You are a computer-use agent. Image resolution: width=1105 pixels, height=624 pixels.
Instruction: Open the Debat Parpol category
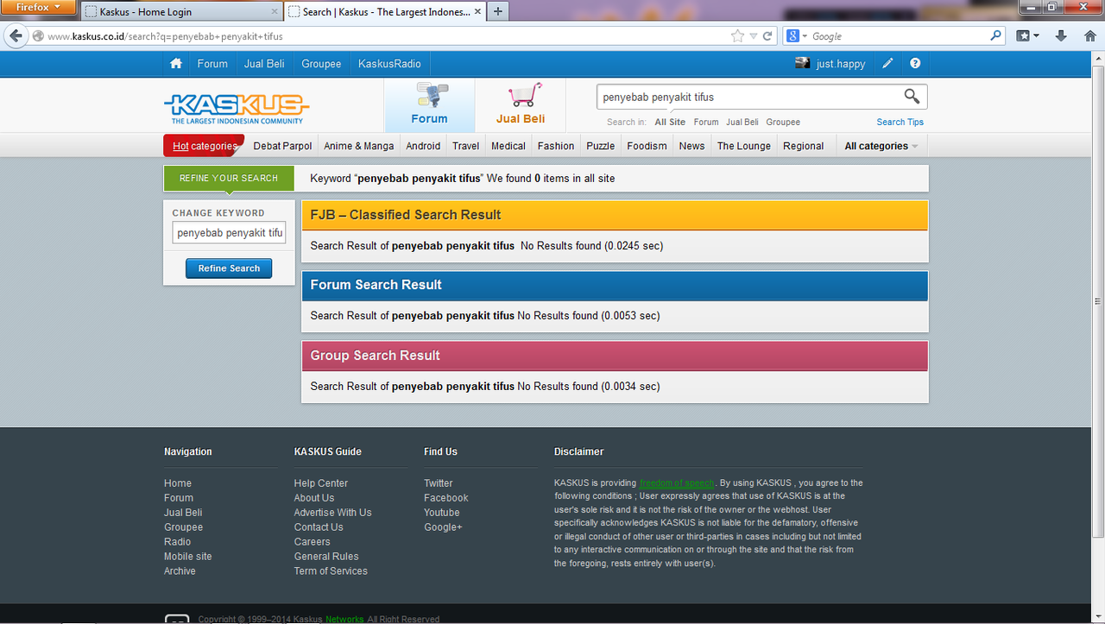282,146
